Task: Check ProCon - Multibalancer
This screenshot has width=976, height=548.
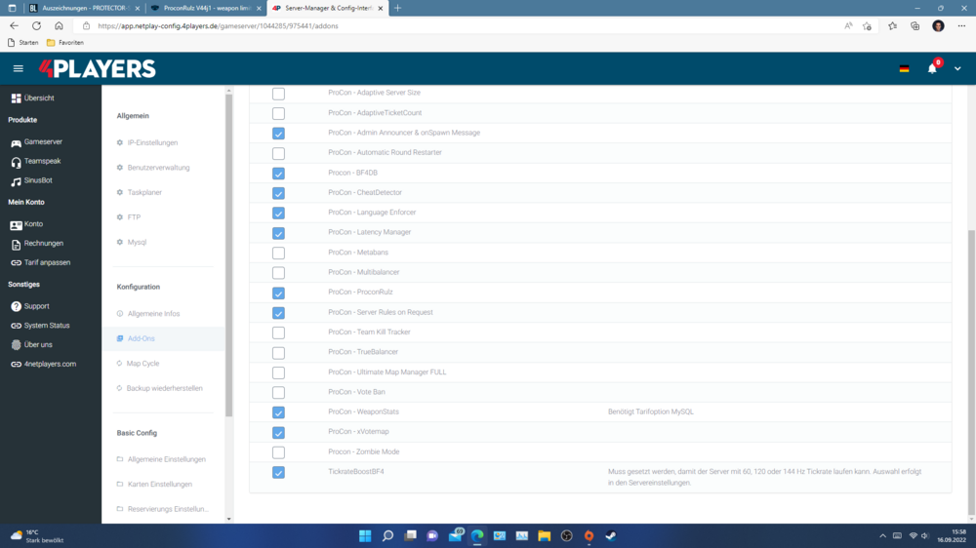Action: click(278, 272)
